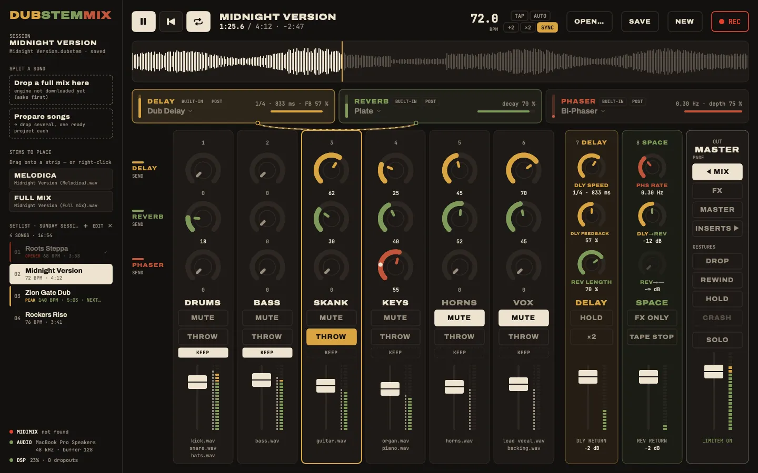Click the SKANK delay send knob showing 62
This screenshot has height=473, width=758.
click(x=332, y=170)
